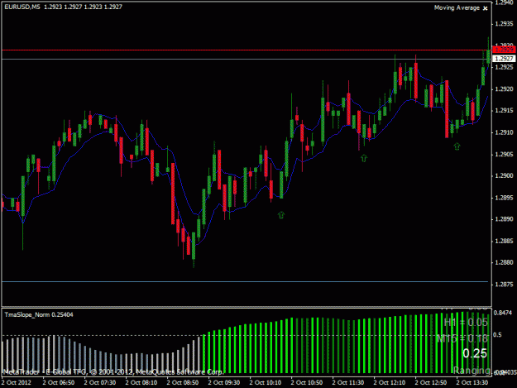Click the 1.2880 price axis label
The width and height of the screenshot is (517, 388).
(504, 263)
